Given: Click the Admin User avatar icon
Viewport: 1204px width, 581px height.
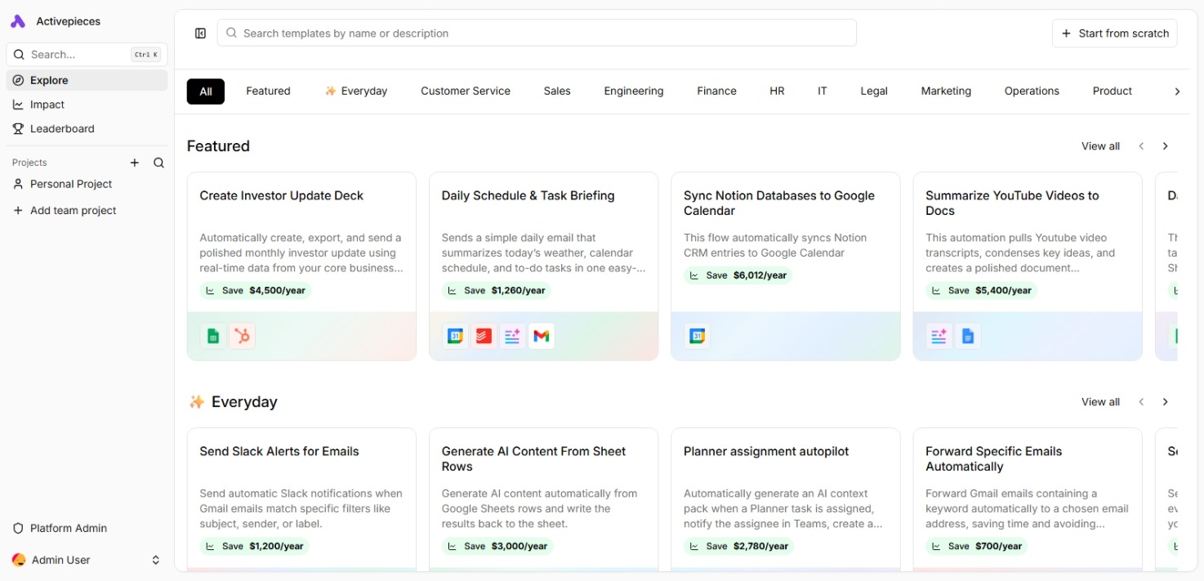Looking at the screenshot, I should pos(19,560).
